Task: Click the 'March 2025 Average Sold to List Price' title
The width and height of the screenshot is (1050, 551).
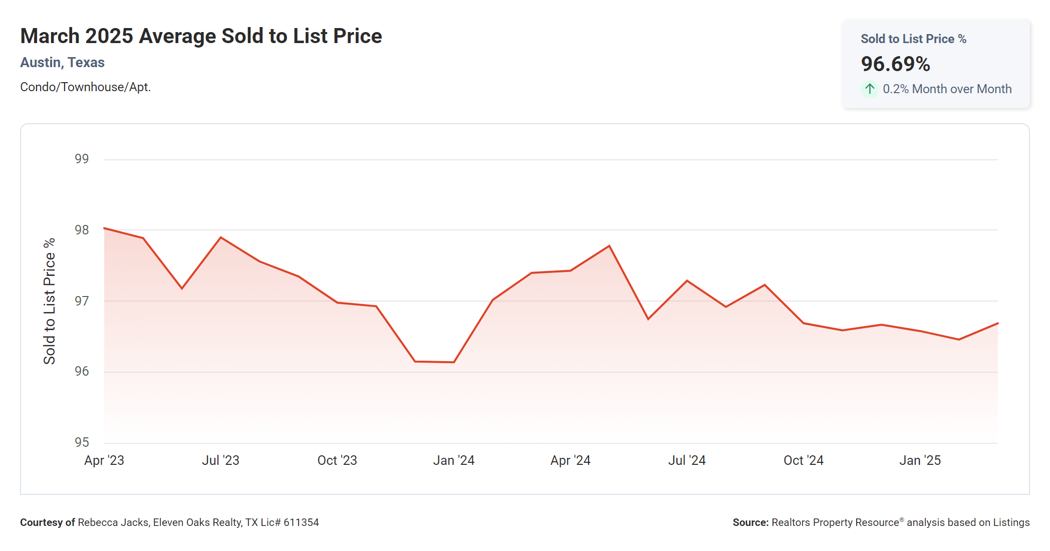Action: [201, 36]
